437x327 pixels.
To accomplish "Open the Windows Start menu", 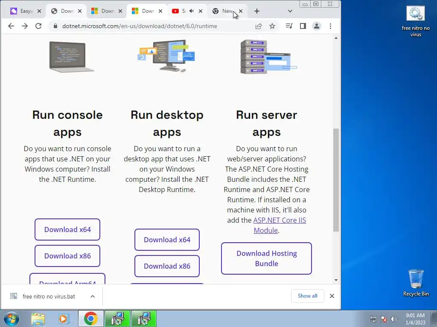I will tap(12, 318).
